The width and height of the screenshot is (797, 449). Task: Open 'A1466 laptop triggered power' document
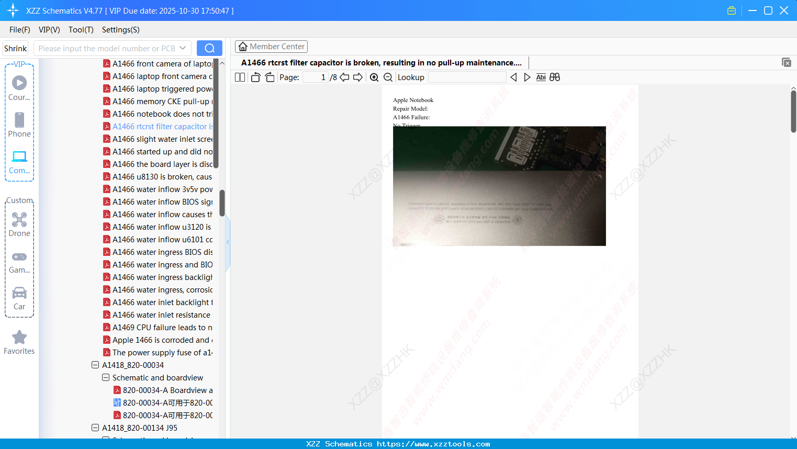pos(158,88)
